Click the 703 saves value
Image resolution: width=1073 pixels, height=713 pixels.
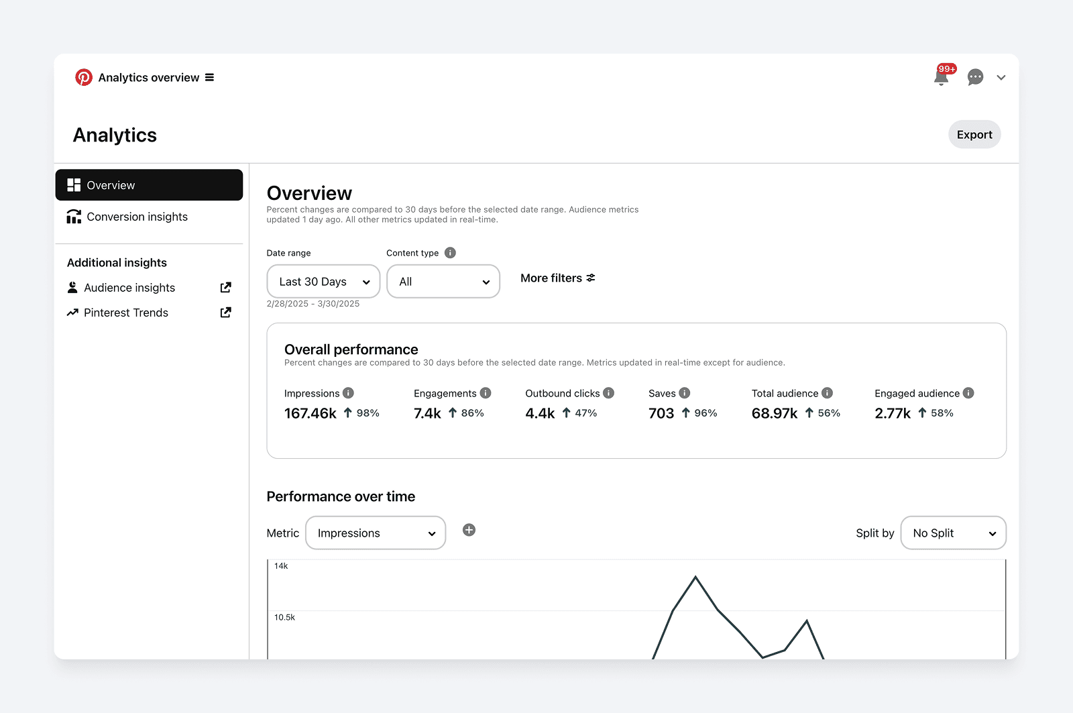tap(661, 413)
